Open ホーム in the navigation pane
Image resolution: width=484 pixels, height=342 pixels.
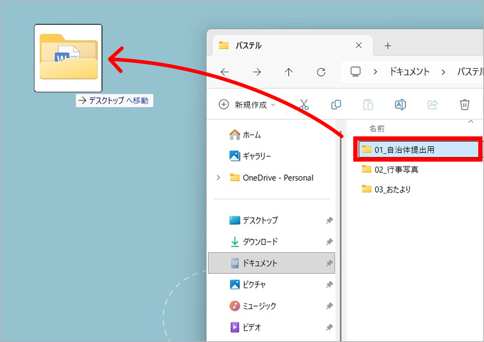251,135
